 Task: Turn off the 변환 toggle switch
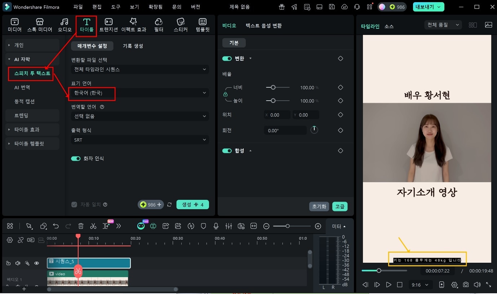(227, 58)
